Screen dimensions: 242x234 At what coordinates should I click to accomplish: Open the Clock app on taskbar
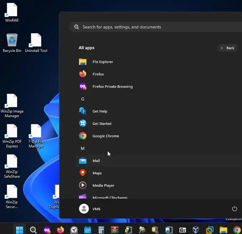pyautogui.click(x=74, y=230)
